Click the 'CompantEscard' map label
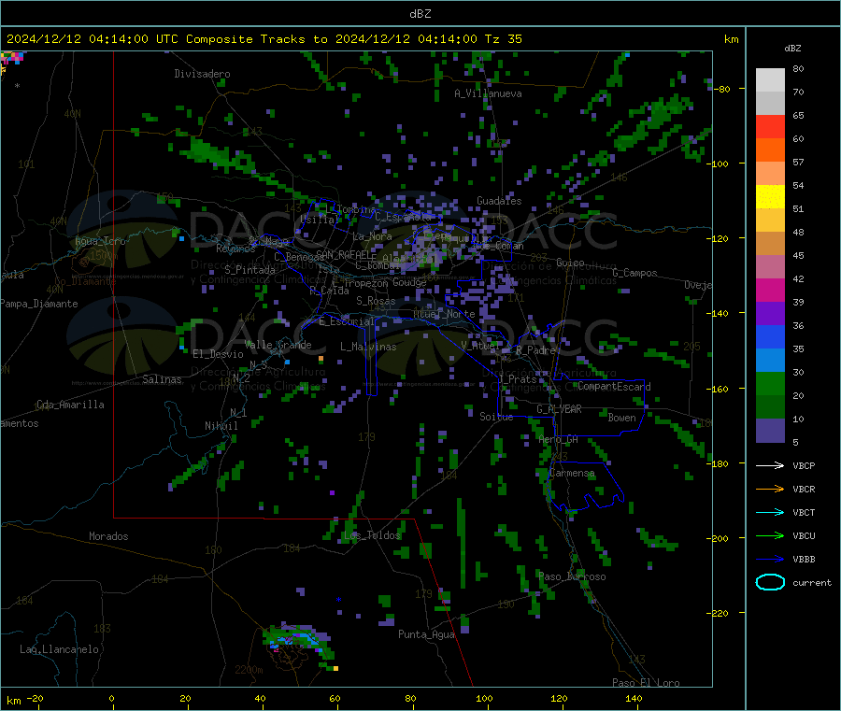841x711 pixels. coord(614,387)
